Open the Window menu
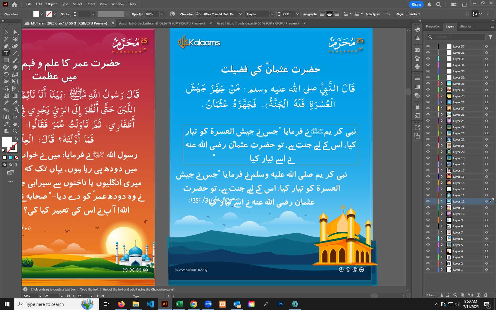Image resolution: width=496 pixels, height=310 pixels. (118, 4)
